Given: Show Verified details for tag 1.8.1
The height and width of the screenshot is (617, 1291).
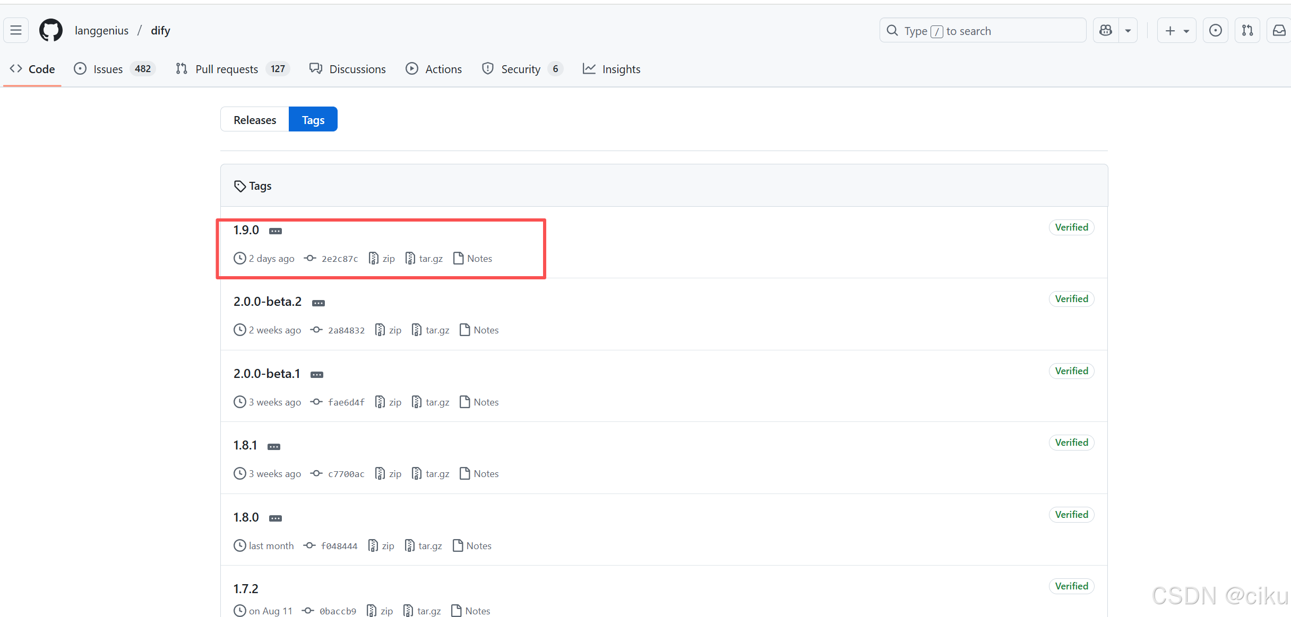Looking at the screenshot, I should [x=1071, y=443].
